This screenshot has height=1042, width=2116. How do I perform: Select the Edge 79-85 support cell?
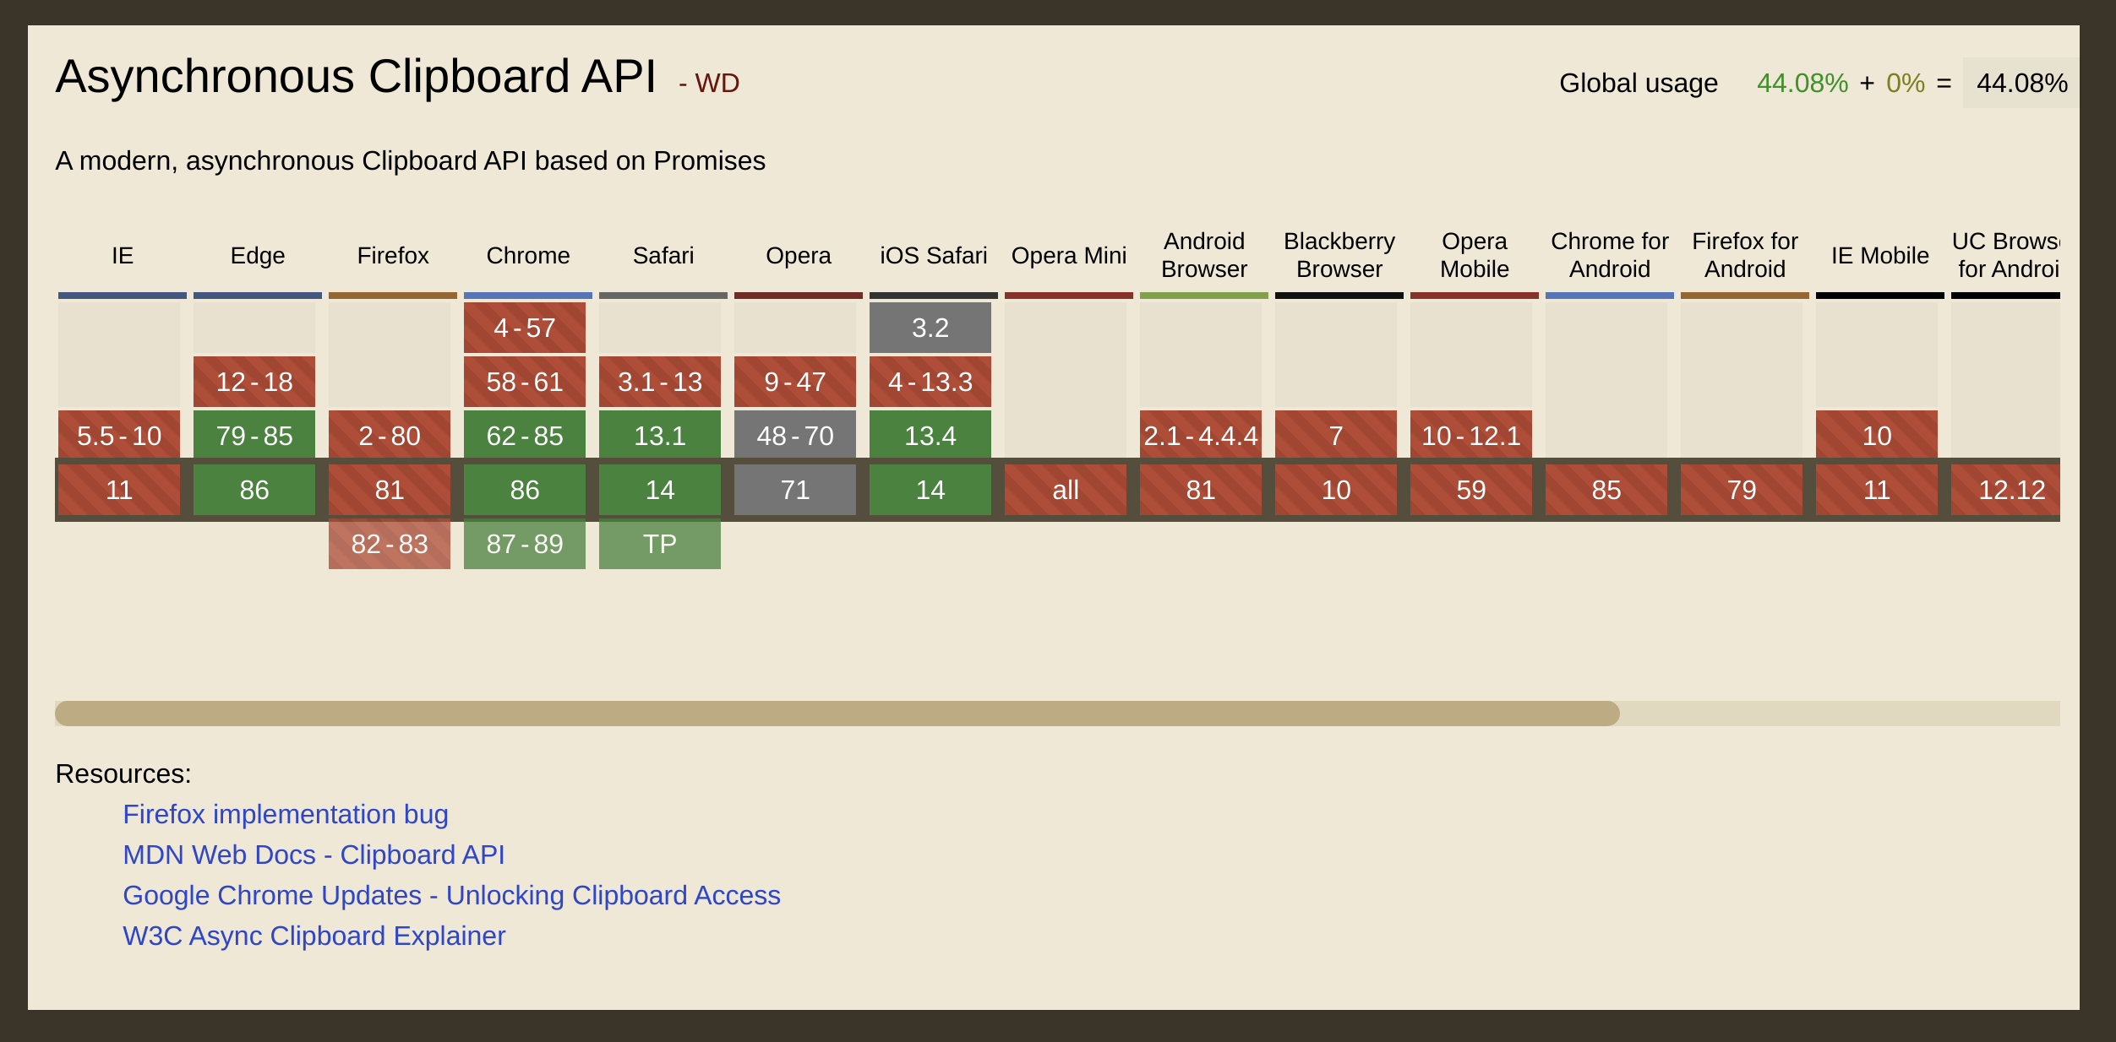(x=254, y=436)
